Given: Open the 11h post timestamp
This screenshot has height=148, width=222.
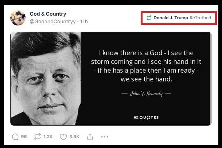Looking at the screenshot, I should pos(84,21).
